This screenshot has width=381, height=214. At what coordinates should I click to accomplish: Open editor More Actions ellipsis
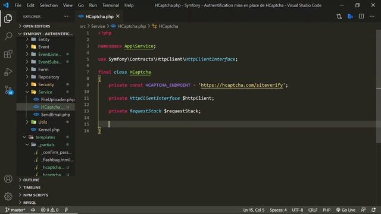tap(372, 17)
